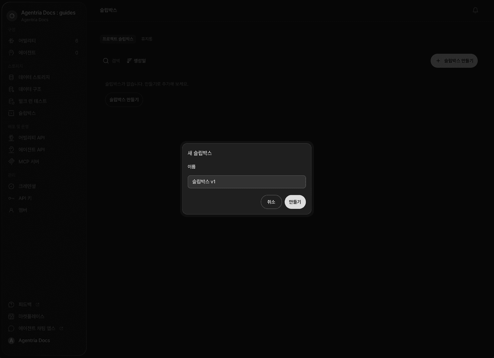Open the 생성일 sort dropdown
Viewport: 494px width, 358px height.
(136, 61)
